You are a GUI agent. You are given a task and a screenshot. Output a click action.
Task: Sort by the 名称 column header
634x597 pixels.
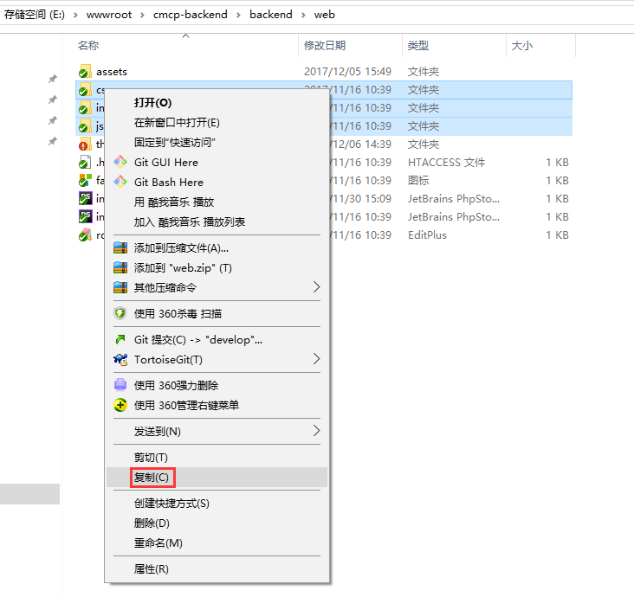(x=88, y=45)
